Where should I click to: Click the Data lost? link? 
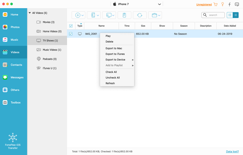tap(232, 152)
